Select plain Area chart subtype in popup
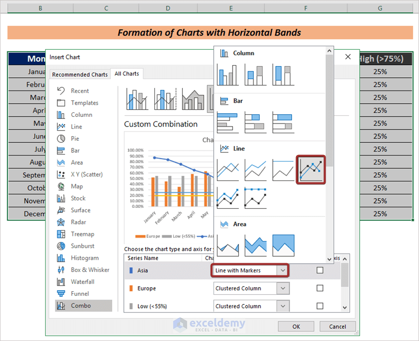Screen dimensions: 419x341 (x=228, y=245)
